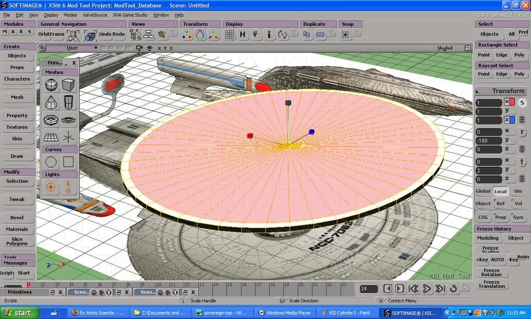Click the red X axis handle
Viewport: 531px width, 319px height.
pos(250,136)
